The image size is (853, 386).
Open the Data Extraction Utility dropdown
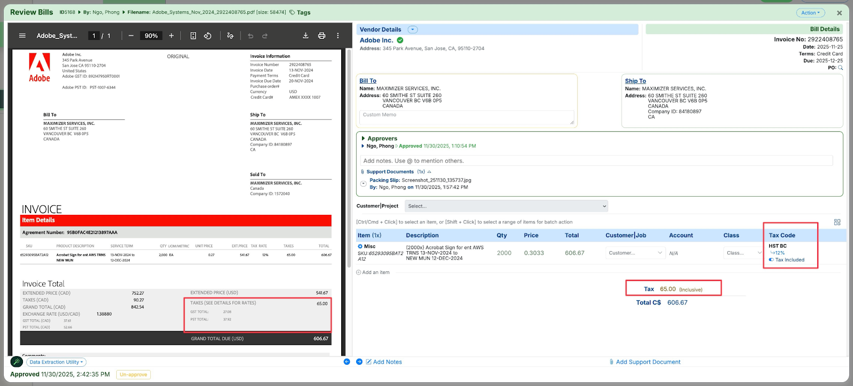(x=57, y=362)
